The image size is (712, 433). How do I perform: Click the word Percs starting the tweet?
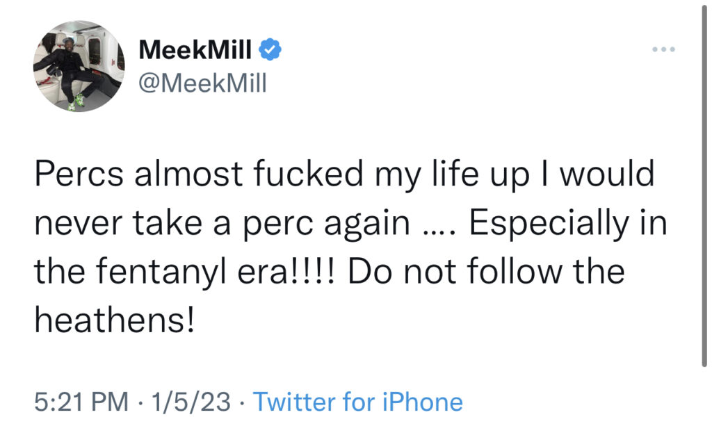79,173
